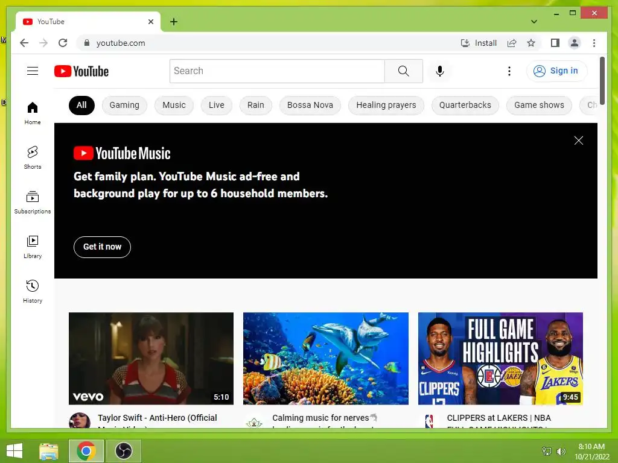This screenshot has height=463, width=618.
Task: Open the Chrome profile avatar
Action: pos(575,43)
